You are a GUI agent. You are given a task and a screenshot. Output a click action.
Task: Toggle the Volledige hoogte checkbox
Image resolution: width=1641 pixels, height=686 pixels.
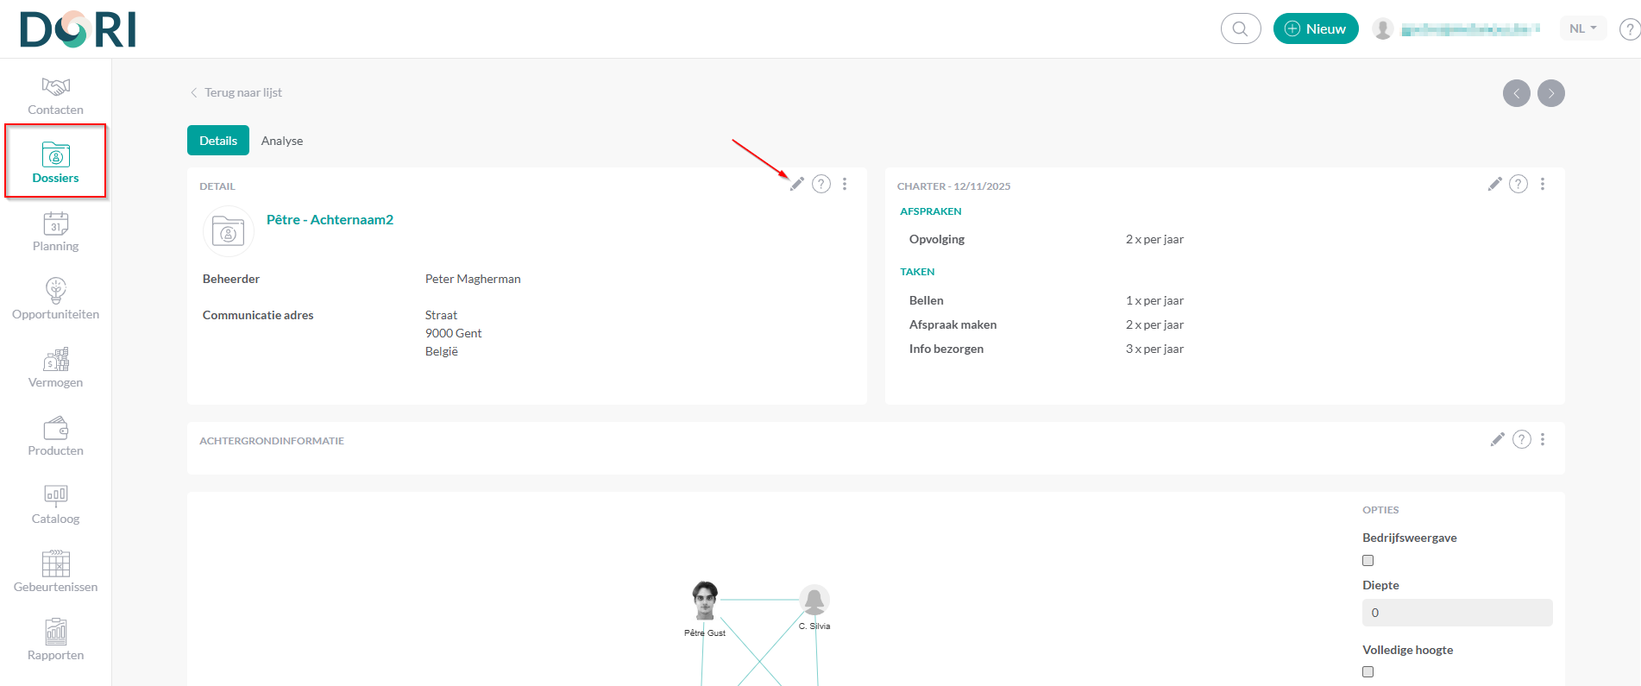click(x=1367, y=672)
